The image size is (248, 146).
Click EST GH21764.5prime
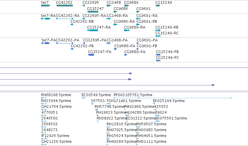pos(44,110)
